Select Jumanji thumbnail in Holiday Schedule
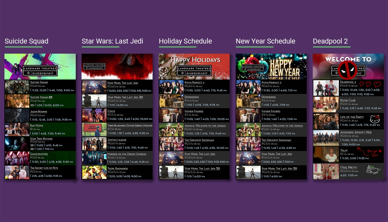 click(x=171, y=130)
